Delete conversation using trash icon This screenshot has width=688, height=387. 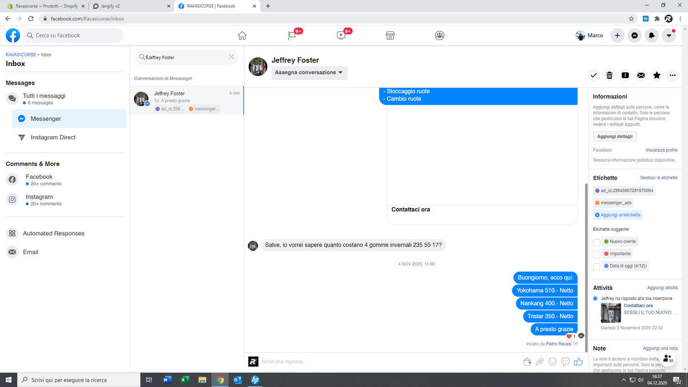pyautogui.click(x=610, y=75)
